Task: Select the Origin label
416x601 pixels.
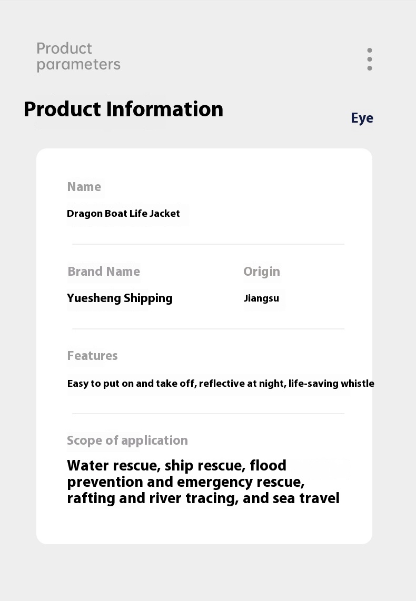Action: point(262,272)
